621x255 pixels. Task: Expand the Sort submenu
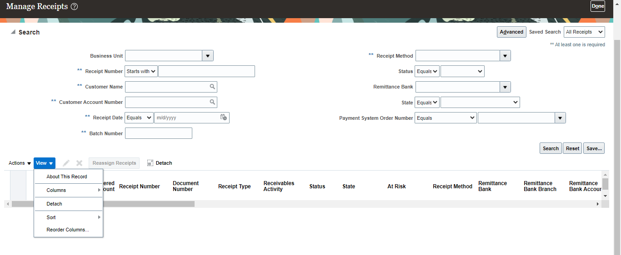click(x=69, y=217)
